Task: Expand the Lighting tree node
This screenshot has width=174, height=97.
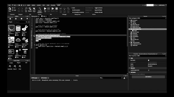Action: tap(129, 23)
